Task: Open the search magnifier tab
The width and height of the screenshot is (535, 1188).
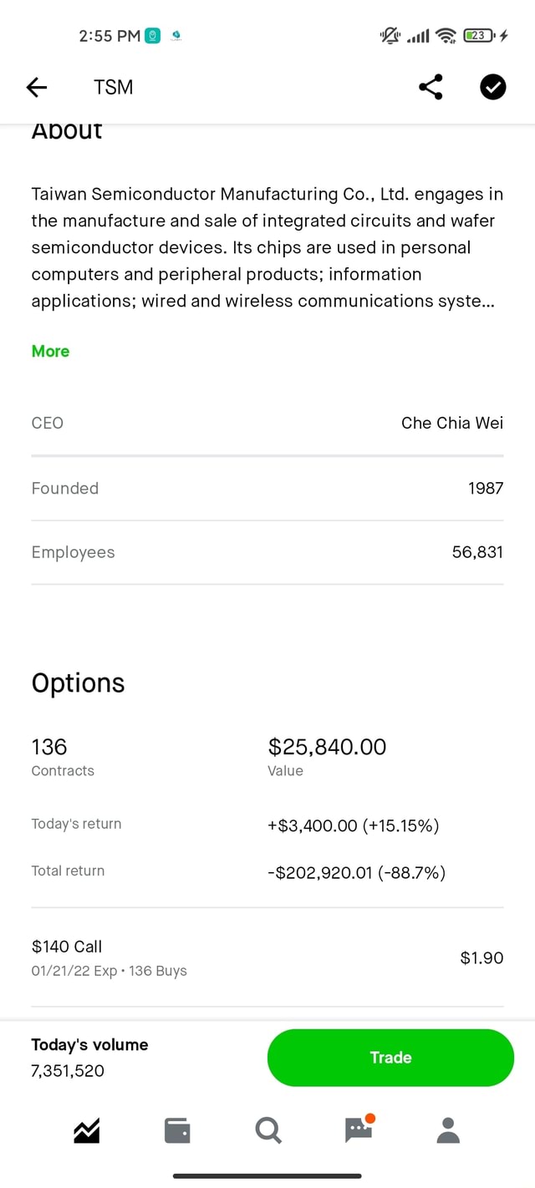Action: tap(267, 1130)
